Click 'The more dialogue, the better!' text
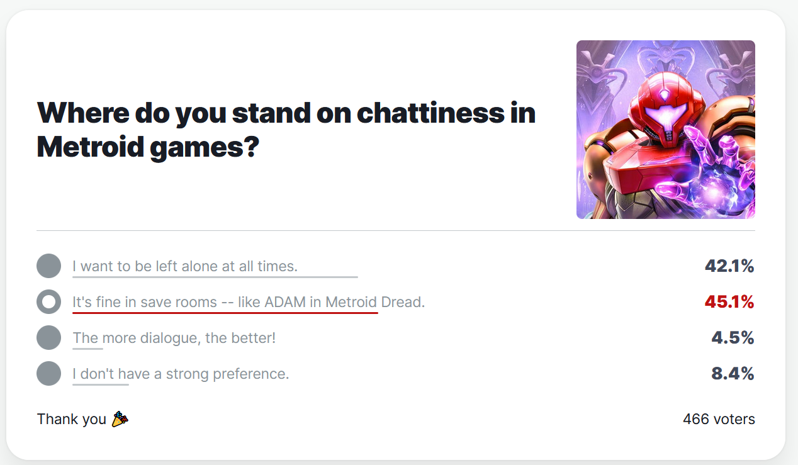 [x=174, y=338]
